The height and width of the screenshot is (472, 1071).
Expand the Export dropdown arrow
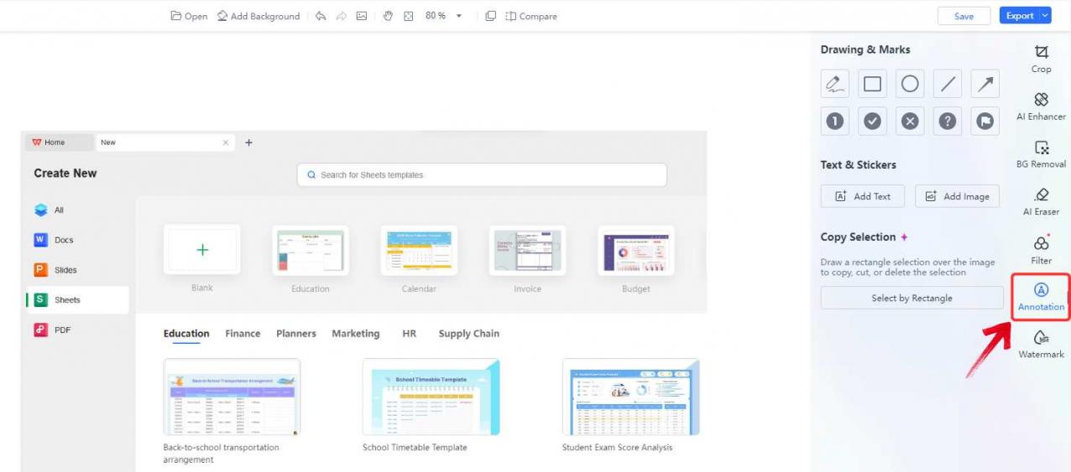(x=1045, y=16)
